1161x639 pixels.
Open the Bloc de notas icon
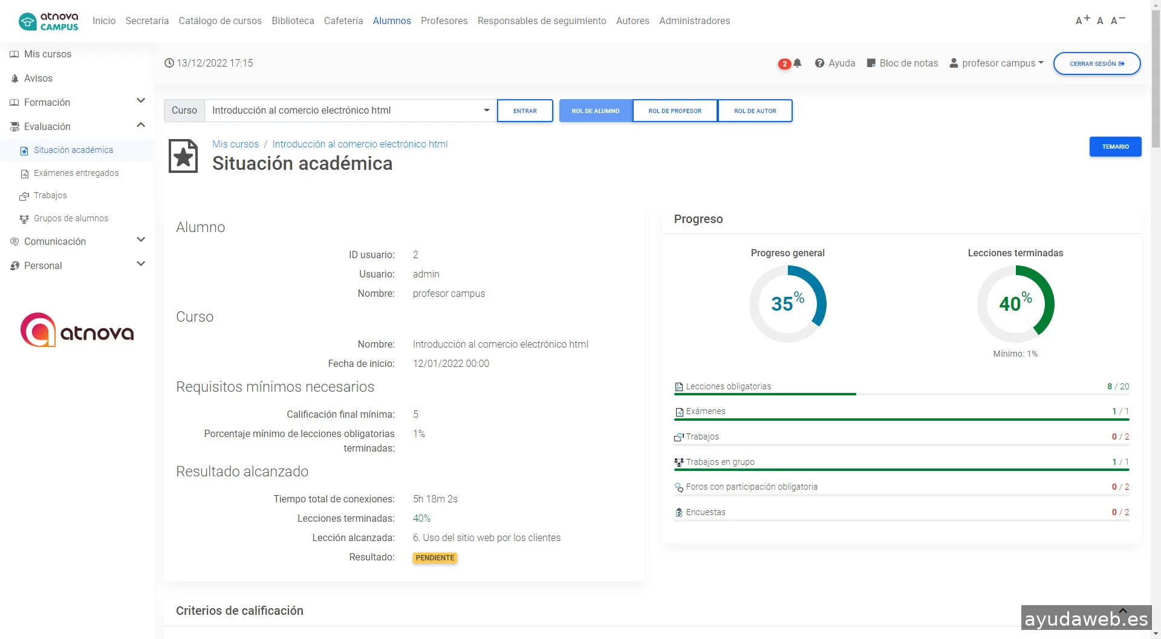[871, 63]
